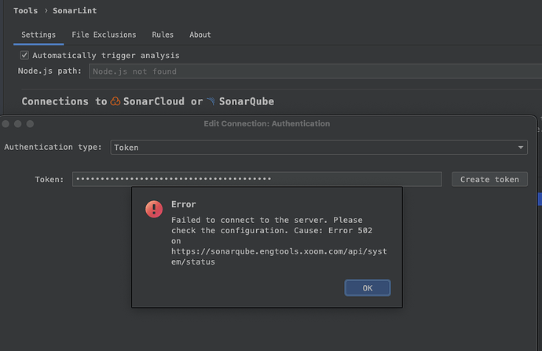
Task: Navigate to Tools in the breadcrumb
Action: [x=25, y=11]
